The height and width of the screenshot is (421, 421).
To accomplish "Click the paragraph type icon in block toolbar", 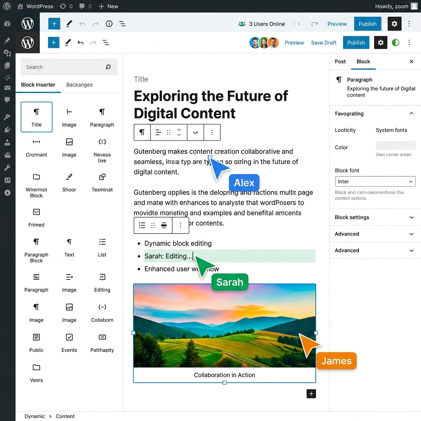I will [142, 132].
